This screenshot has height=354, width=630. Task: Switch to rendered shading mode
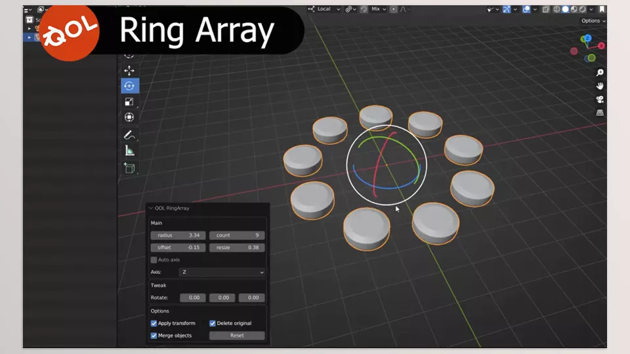tap(582, 9)
